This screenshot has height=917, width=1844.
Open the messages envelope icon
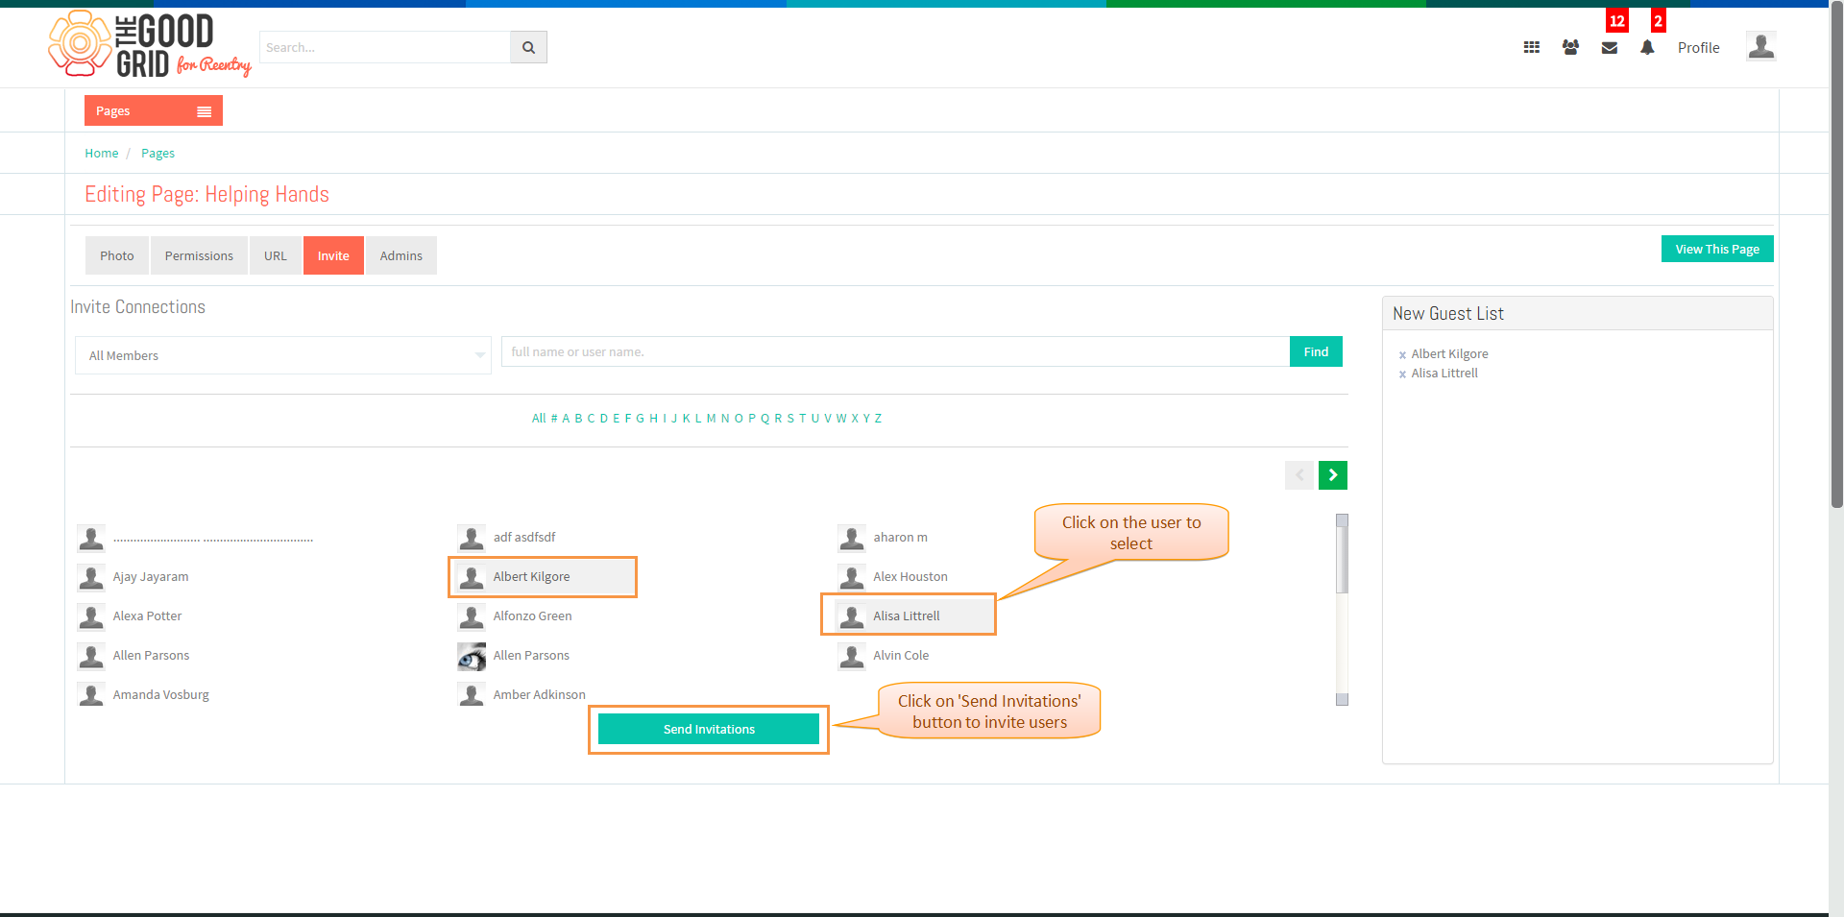click(x=1610, y=48)
